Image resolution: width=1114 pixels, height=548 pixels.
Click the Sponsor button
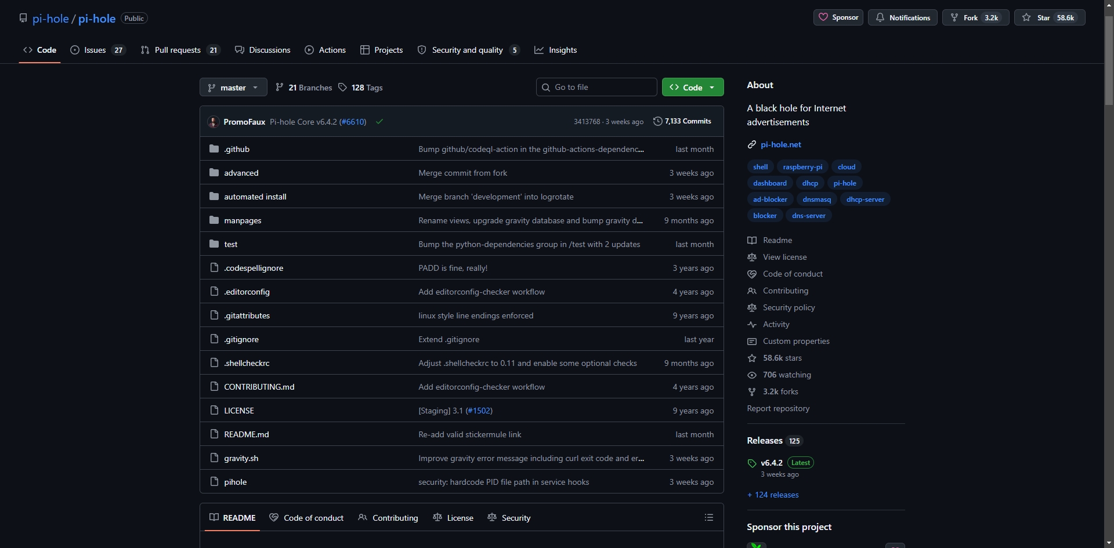click(x=838, y=17)
